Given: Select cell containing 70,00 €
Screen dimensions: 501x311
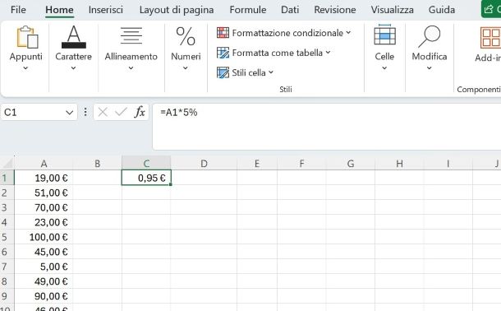Looking at the screenshot, I should [x=44, y=207].
